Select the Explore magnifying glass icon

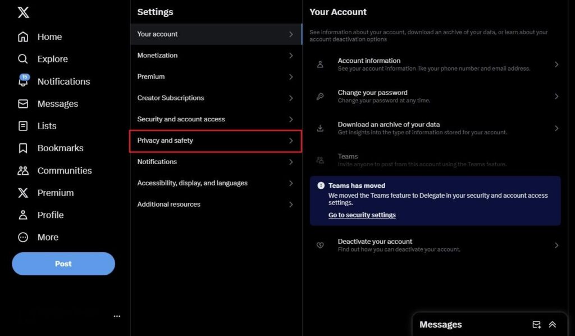(x=22, y=58)
